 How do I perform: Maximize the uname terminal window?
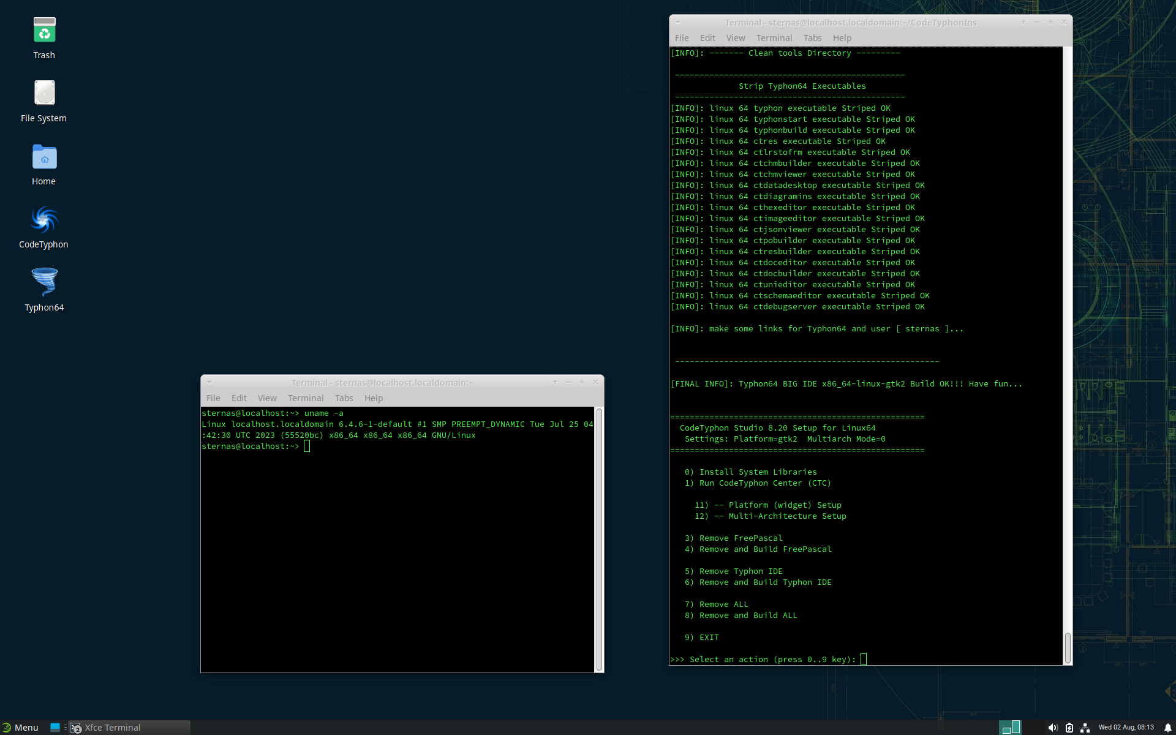click(x=582, y=382)
